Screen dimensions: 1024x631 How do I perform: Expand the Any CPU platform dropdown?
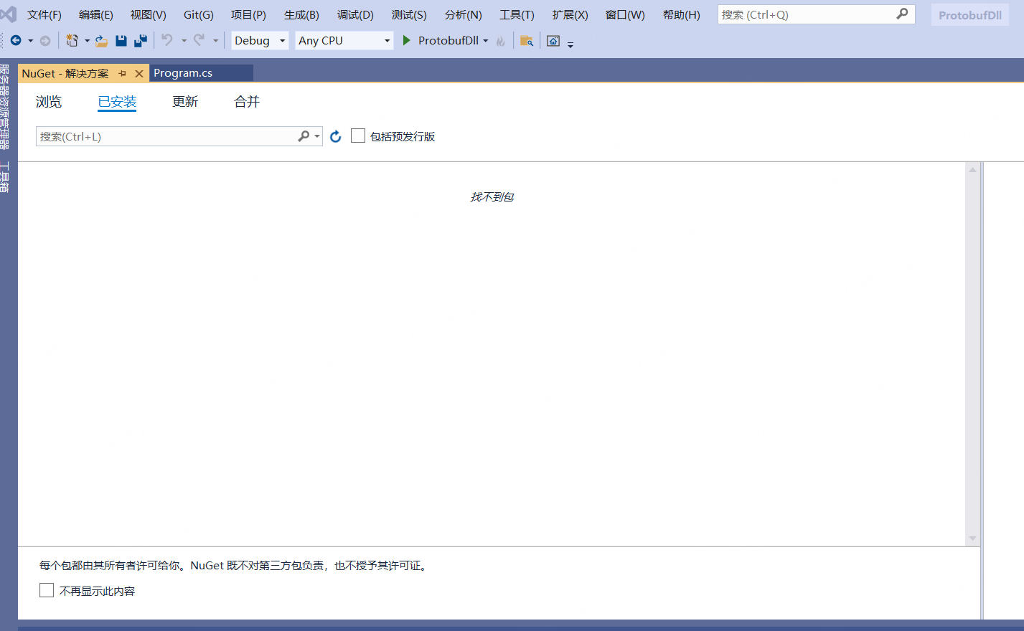pos(386,40)
